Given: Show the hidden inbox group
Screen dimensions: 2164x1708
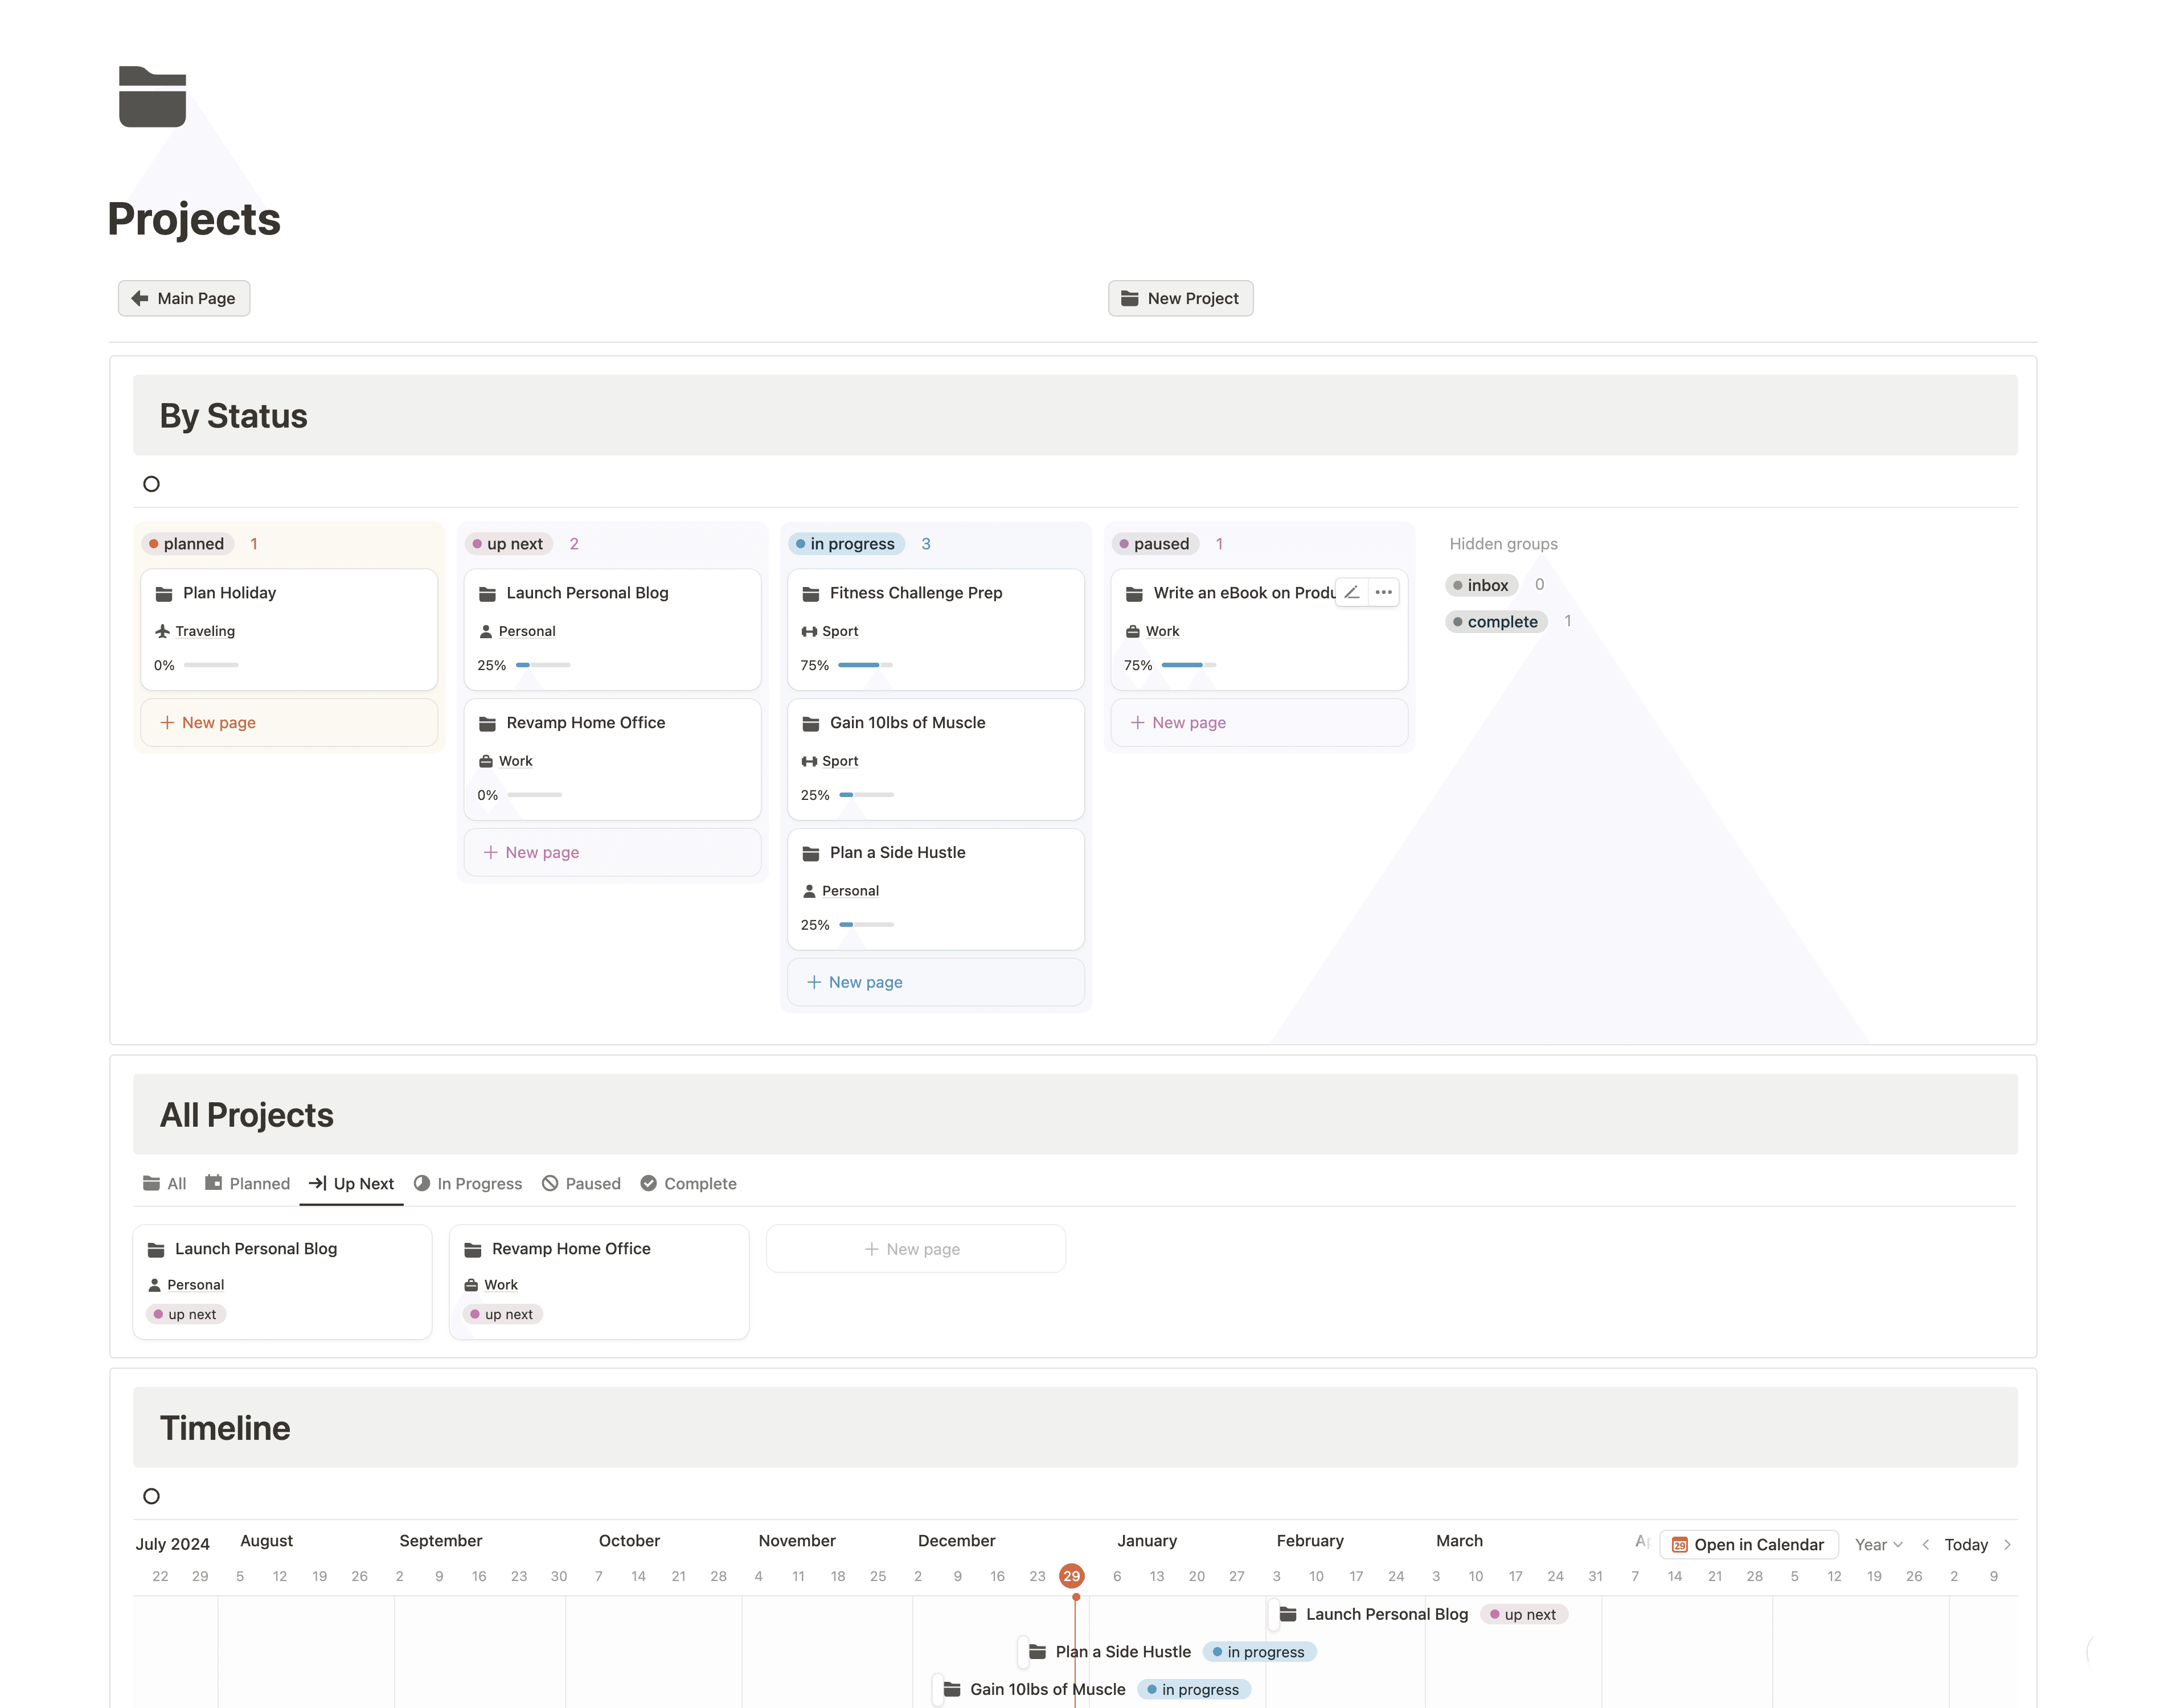Looking at the screenshot, I should pyautogui.click(x=1481, y=585).
